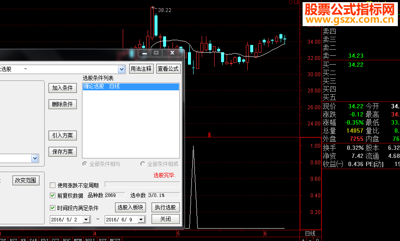Switch to the SAR indicator tab

[x=33, y=239]
